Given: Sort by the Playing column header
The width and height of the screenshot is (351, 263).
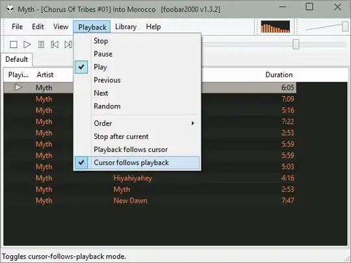Looking at the screenshot, I should point(18,75).
